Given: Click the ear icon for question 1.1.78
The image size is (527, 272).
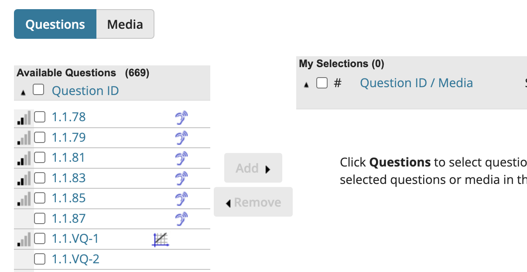Looking at the screenshot, I should click(x=181, y=118).
